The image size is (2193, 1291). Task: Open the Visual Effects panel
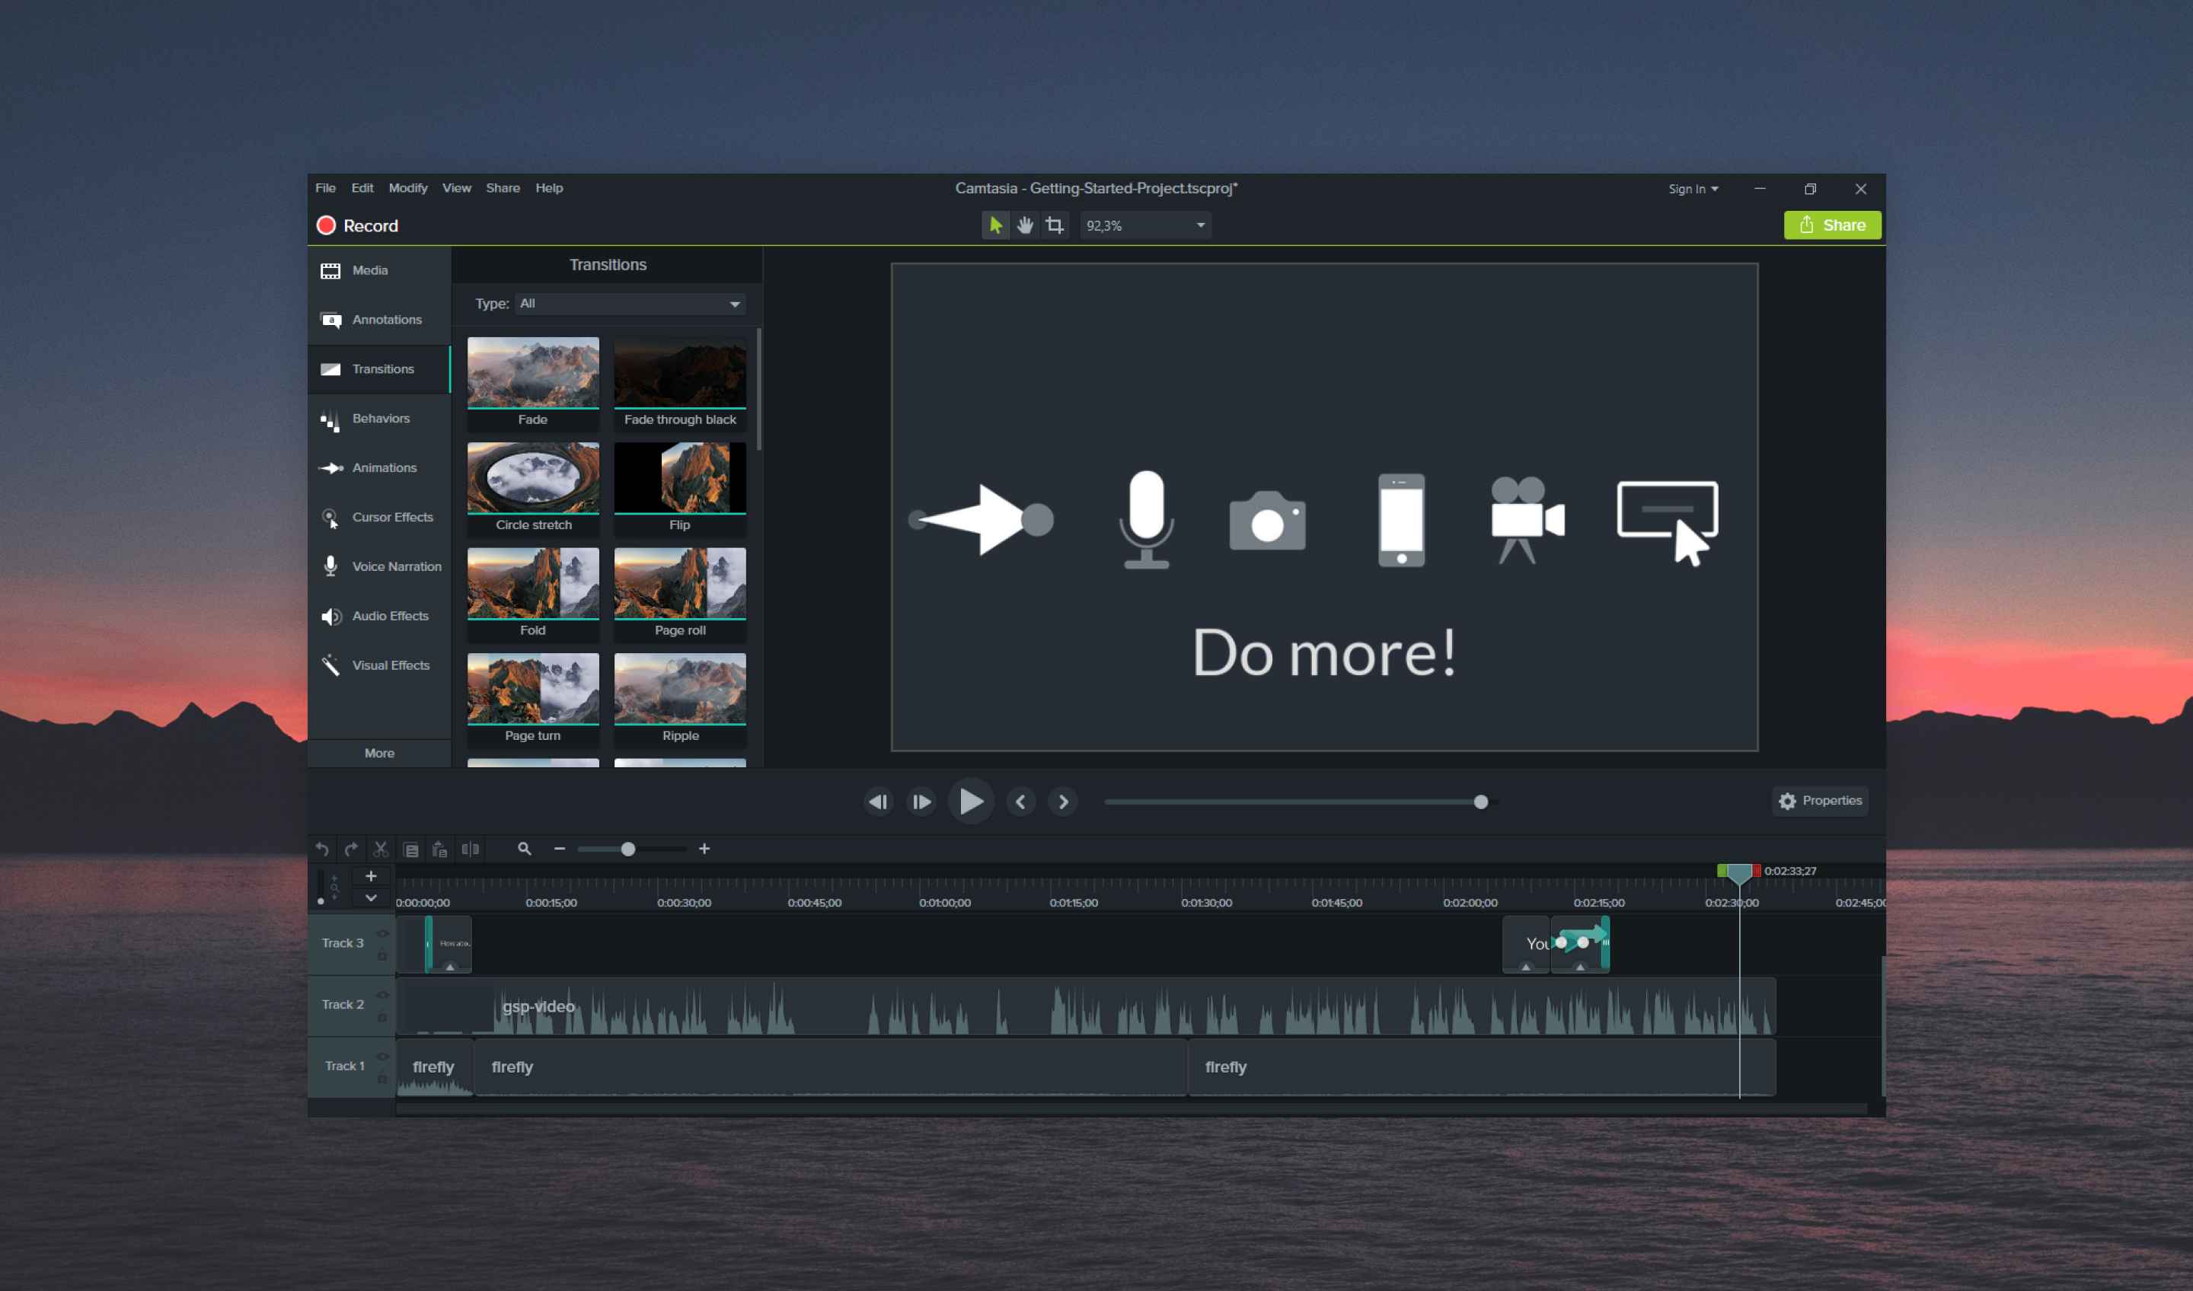pyautogui.click(x=381, y=664)
